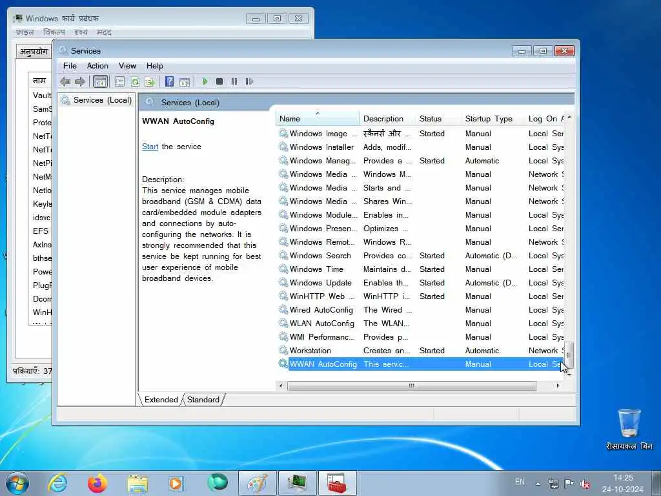Open the Help toolbar icon
The height and width of the screenshot is (496, 661).
point(169,81)
